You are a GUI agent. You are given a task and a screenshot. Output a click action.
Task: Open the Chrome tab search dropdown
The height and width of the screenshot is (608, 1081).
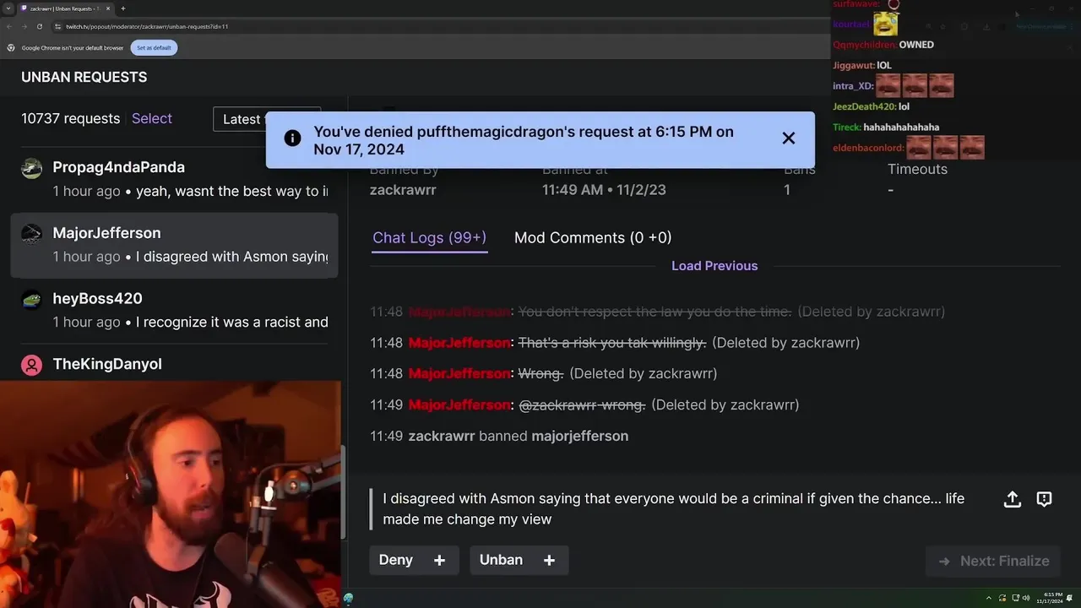(8, 8)
